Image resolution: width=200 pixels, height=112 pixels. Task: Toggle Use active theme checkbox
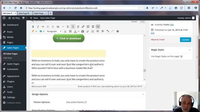click(x=86, y=102)
